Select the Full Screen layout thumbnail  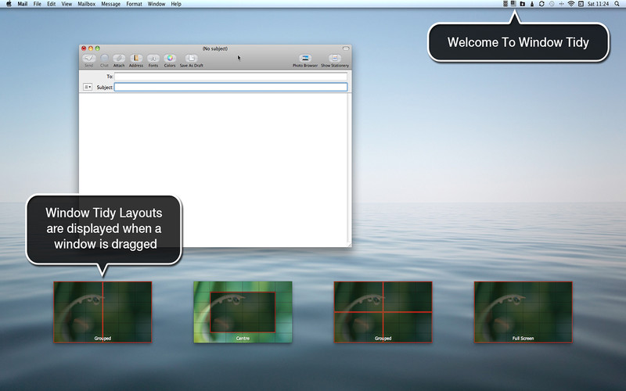coord(523,311)
